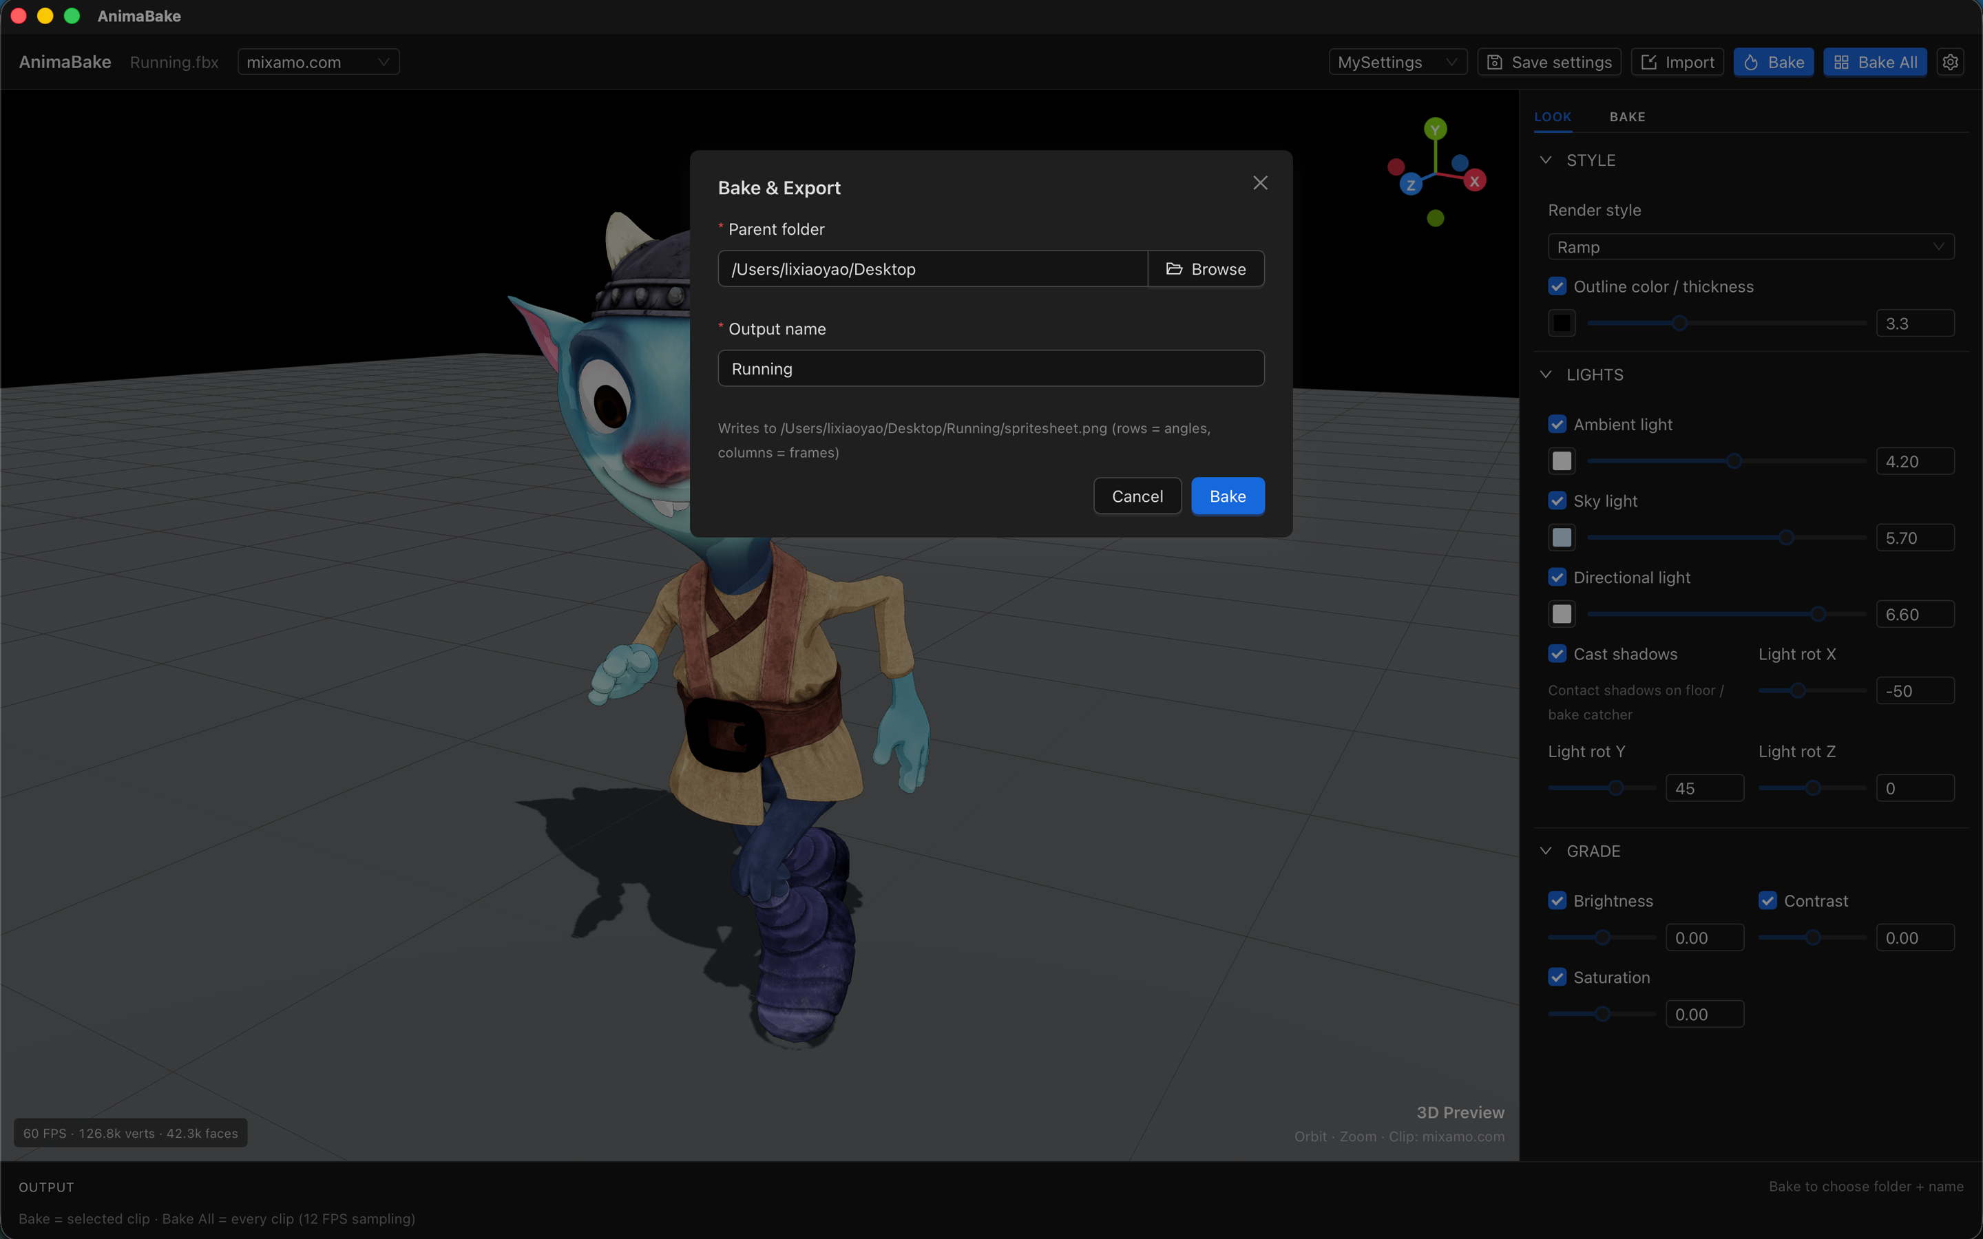Click the Light rot X value -50

(1915, 691)
